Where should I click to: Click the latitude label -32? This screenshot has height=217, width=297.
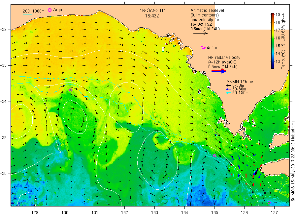click(x=3, y=30)
